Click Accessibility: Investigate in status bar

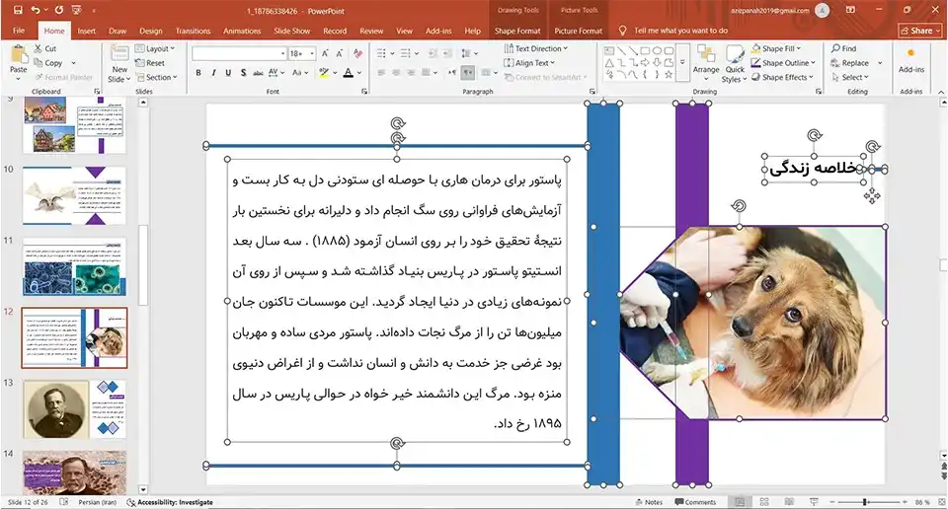click(170, 502)
